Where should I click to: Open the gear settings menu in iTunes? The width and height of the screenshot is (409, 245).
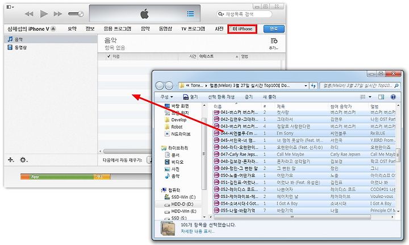[23, 160]
